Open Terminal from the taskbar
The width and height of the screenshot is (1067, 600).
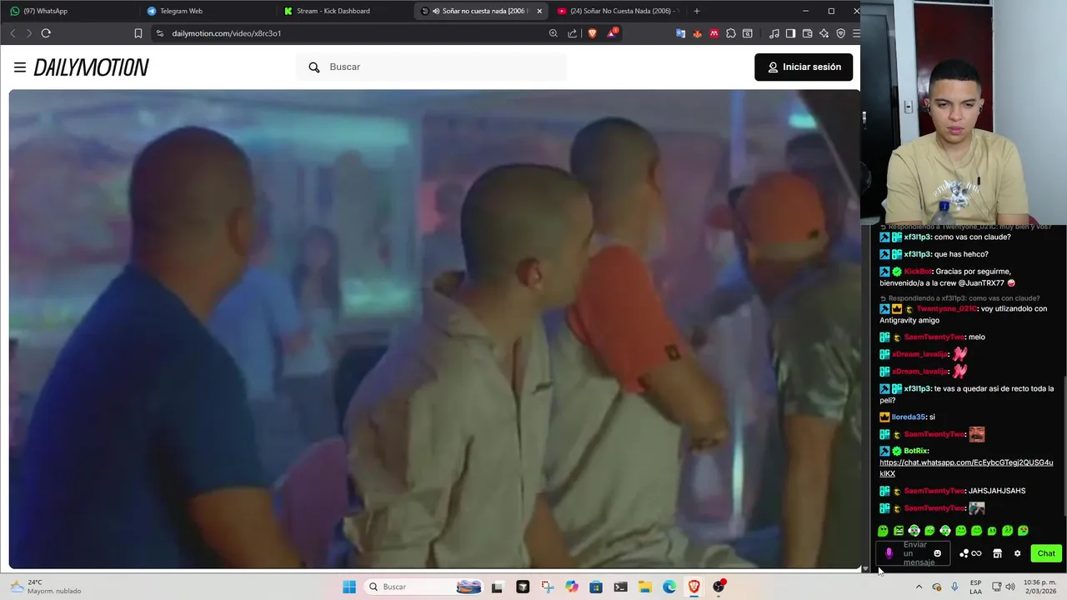620,587
